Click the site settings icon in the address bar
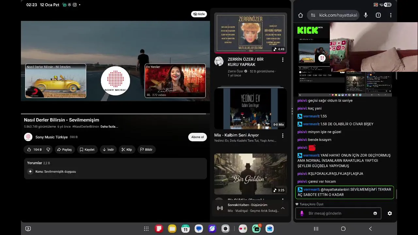 pos(313,15)
